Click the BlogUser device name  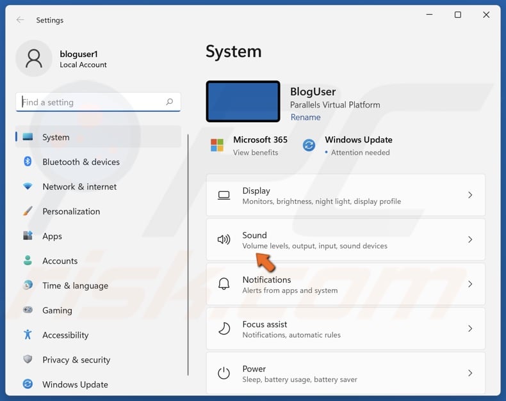[313, 91]
